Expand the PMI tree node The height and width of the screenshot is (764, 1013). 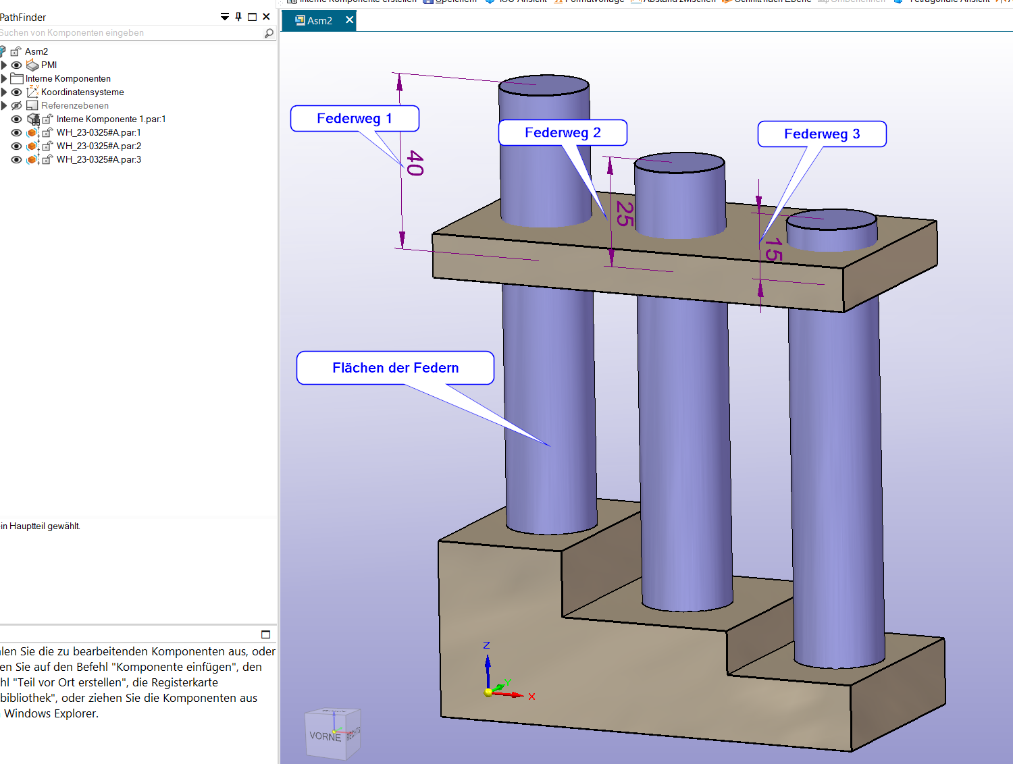pos(4,65)
